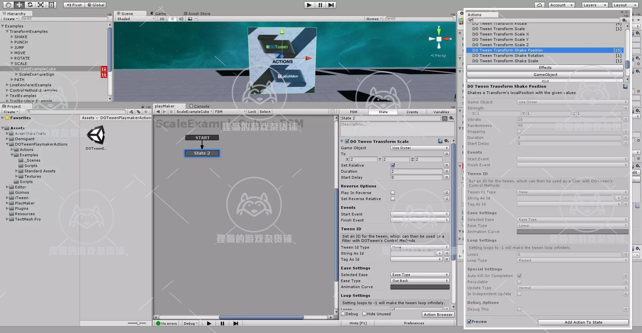Enable the Play In Reverse checkbox
The height and width of the screenshot is (333, 642).
click(x=393, y=193)
